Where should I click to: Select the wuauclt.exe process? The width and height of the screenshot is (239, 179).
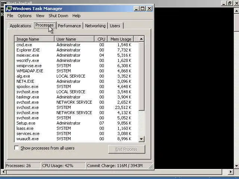click(x=76, y=139)
